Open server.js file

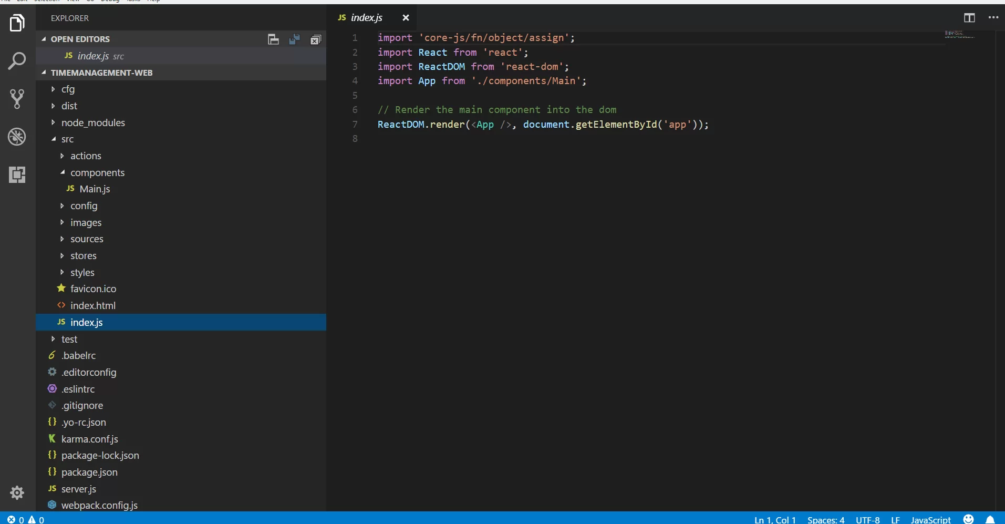pos(181,489)
